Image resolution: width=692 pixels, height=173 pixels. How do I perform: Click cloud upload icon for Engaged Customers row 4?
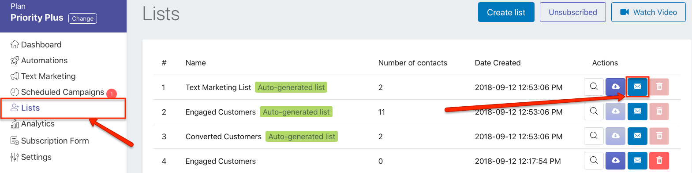[x=616, y=161]
